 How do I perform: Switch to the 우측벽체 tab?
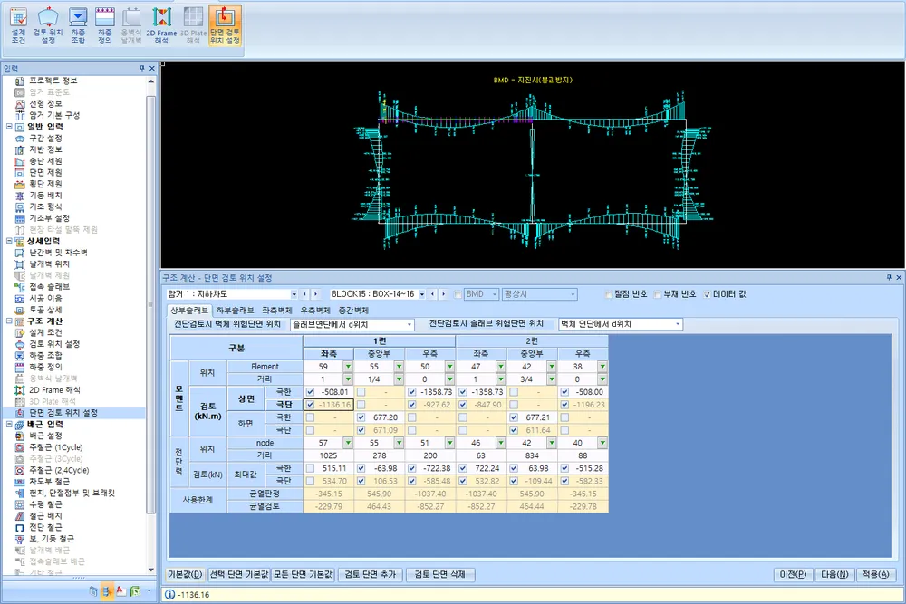point(315,311)
